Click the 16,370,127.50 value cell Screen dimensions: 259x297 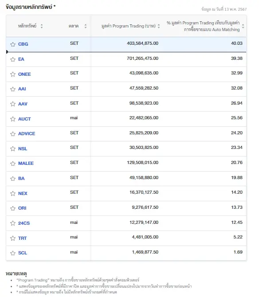[144, 192]
